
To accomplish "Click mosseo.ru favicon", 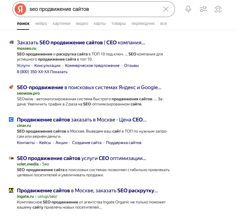I will pos(11,42).
